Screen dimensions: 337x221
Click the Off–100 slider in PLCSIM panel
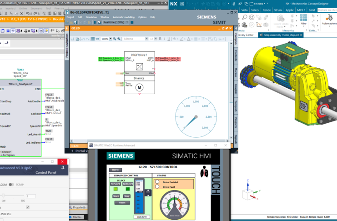[12, 196]
